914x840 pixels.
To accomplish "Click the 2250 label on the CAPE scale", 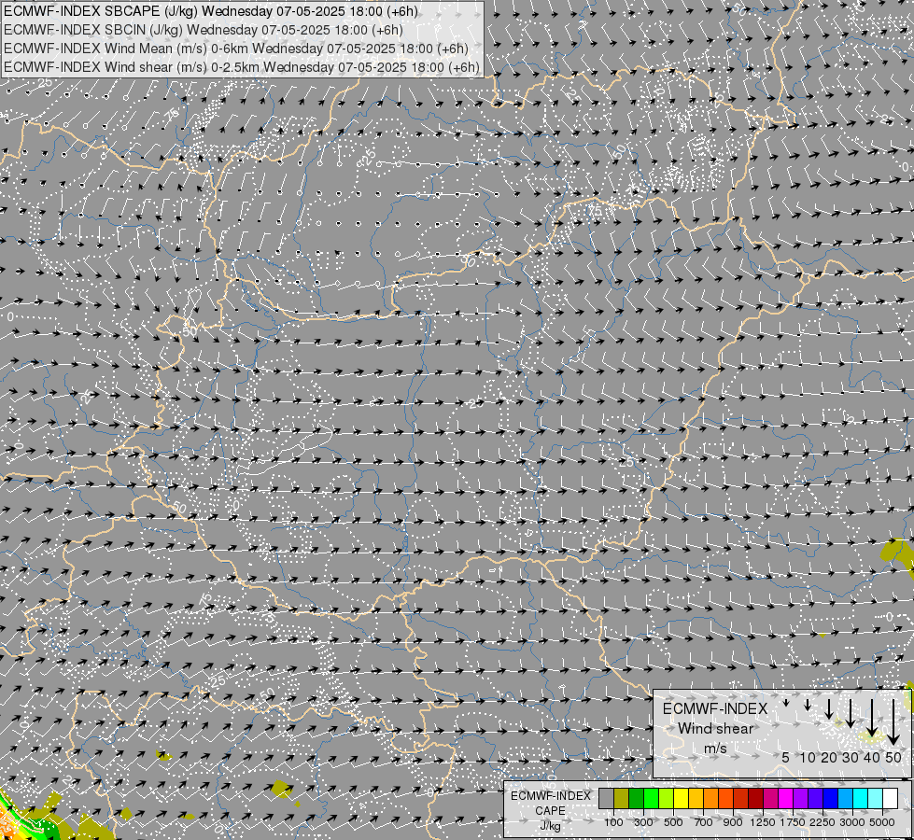I will pyautogui.click(x=823, y=822).
